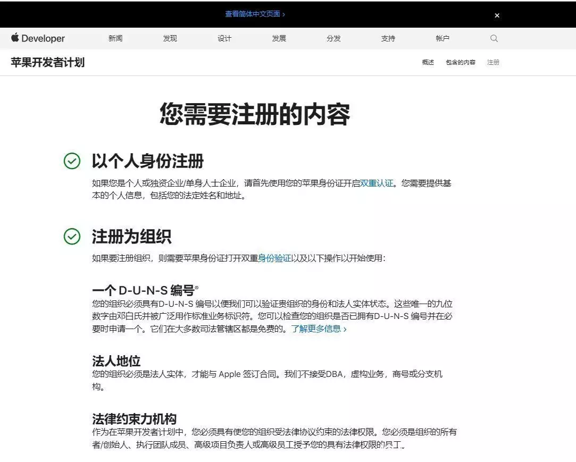Click the heading 法律约束力机构
The image size is (576, 462).
click(134, 418)
